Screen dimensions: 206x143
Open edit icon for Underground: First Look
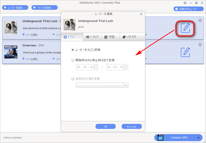(x=185, y=28)
